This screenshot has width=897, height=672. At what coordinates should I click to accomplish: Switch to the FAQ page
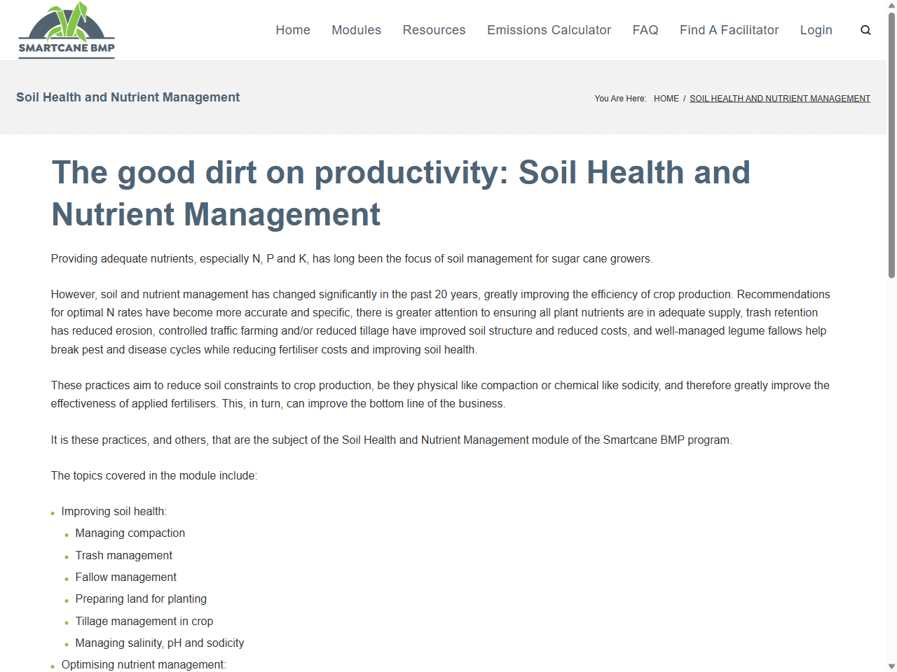click(645, 30)
